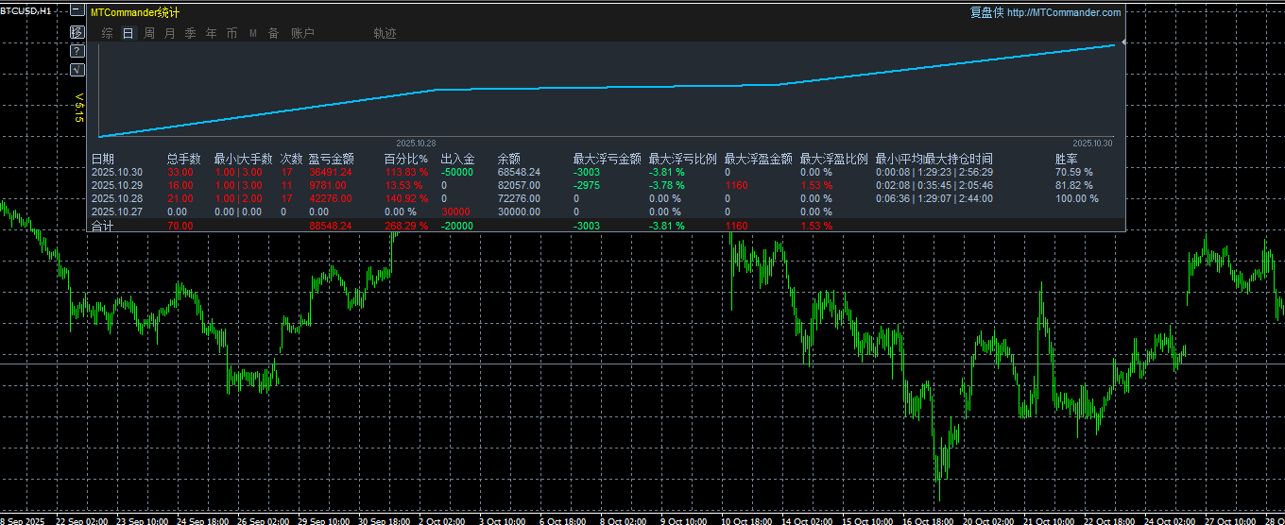
Task: Open the 轨迹 track tab
Action: tap(385, 33)
